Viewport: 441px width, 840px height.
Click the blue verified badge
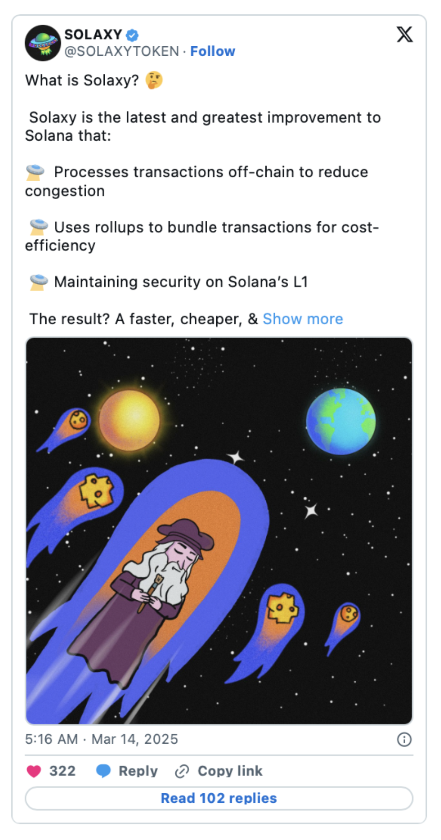(132, 35)
